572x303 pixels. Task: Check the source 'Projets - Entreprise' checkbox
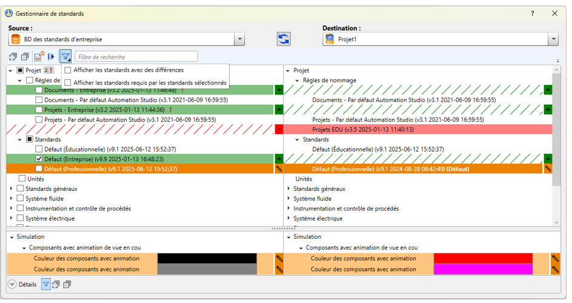pyautogui.click(x=39, y=110)
